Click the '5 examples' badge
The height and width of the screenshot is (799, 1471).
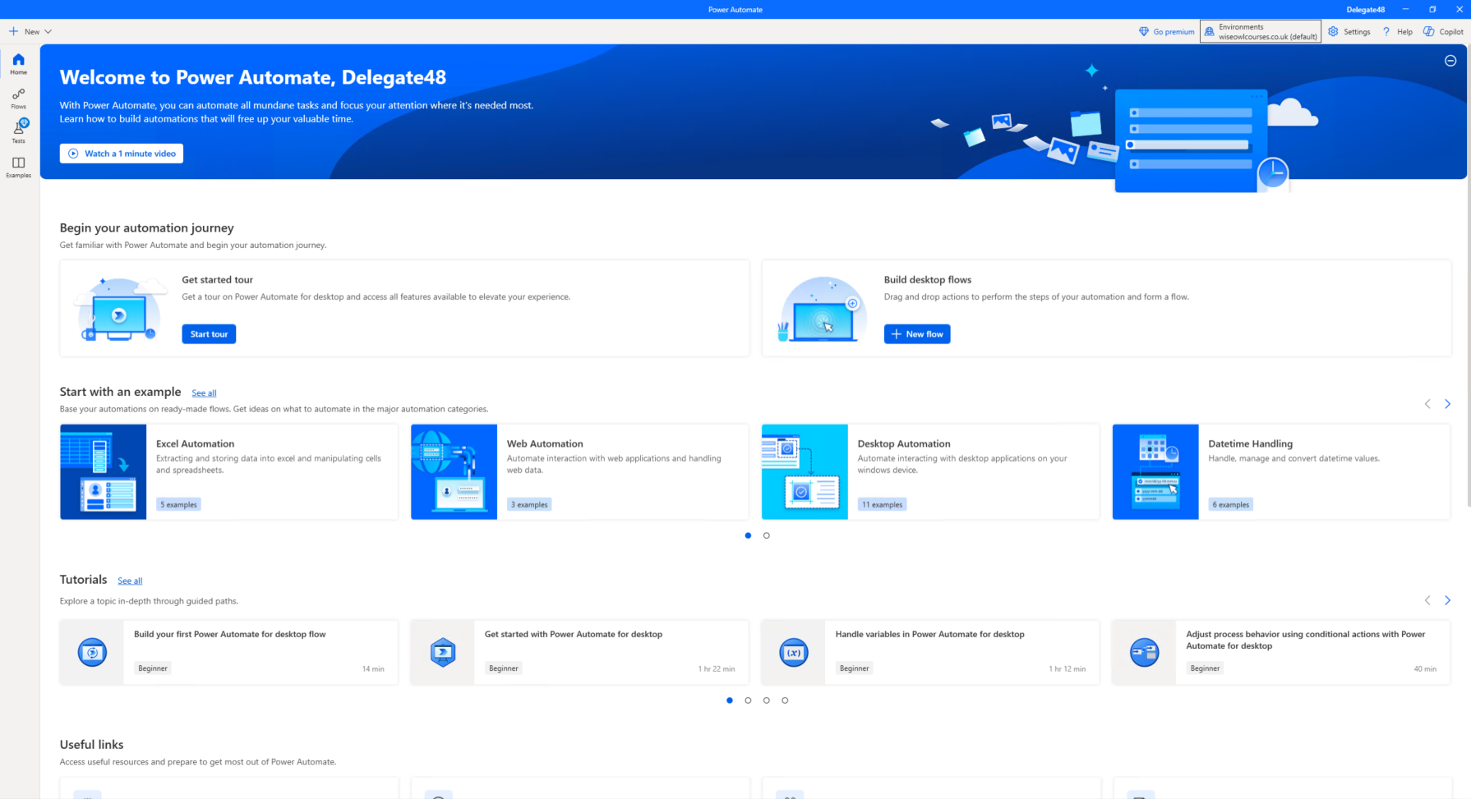(x=178, y=504)
